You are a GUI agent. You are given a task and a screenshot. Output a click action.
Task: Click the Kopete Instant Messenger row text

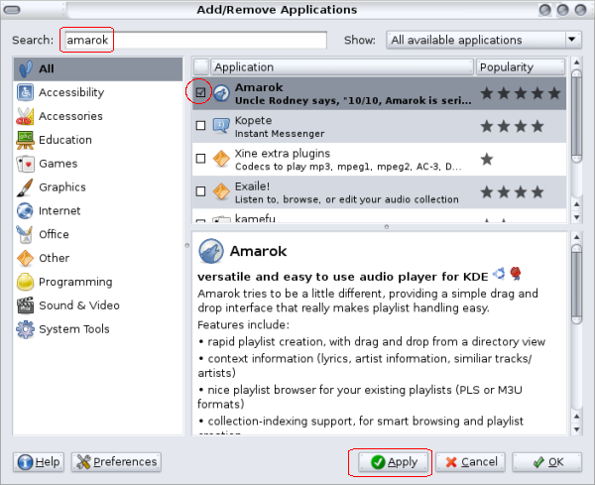[280, 127]
